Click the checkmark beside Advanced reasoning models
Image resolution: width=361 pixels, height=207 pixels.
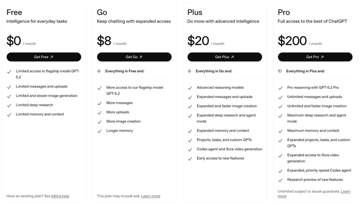(190, 88)
